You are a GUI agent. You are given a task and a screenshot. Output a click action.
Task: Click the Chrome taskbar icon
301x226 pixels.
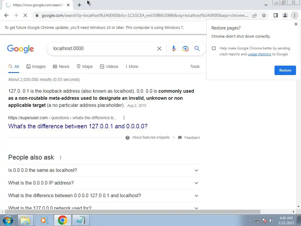(62, 220)
